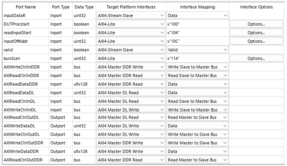
Task: Click Options button for DUTProcstart row
Action: (256, 24)
